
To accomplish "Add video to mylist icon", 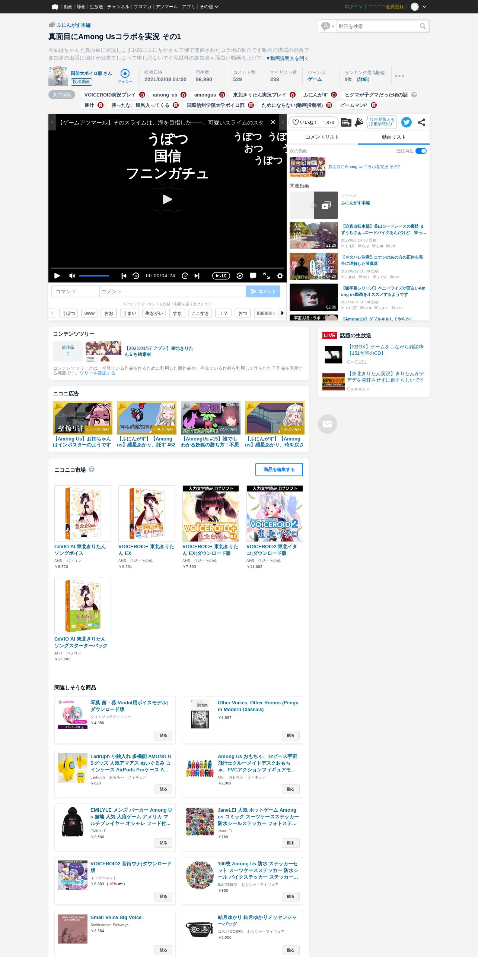I will pos(346,122).
